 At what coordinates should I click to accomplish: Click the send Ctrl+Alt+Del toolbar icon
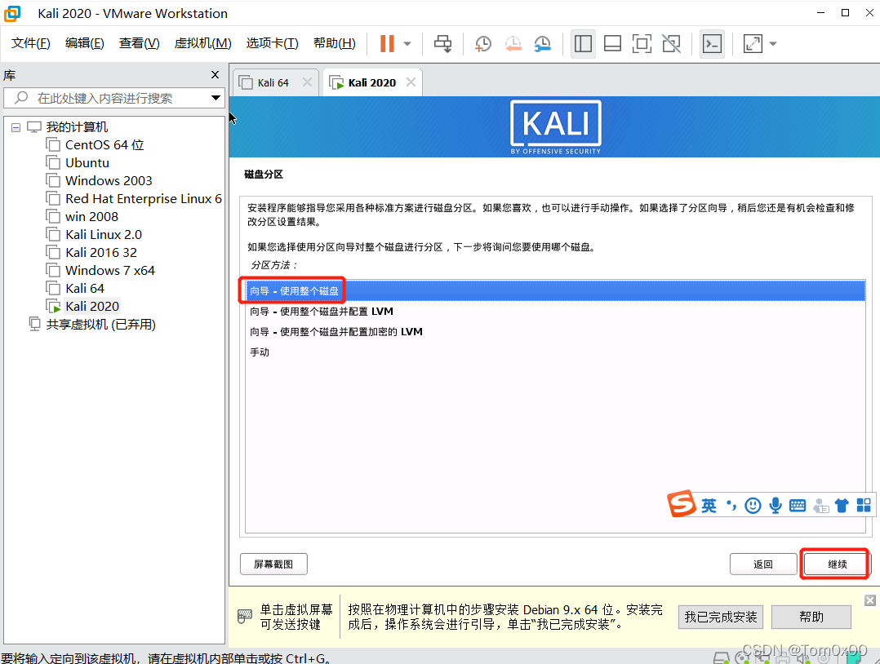[442, 44]
